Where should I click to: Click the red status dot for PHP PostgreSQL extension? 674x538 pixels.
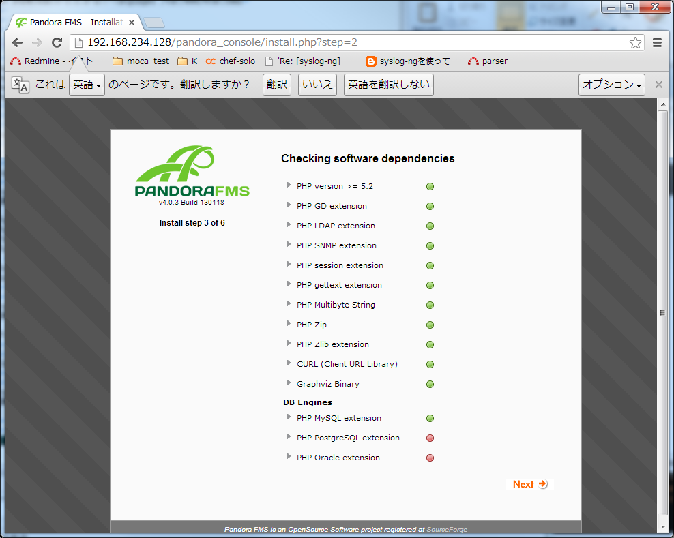(x=430, y=438)
